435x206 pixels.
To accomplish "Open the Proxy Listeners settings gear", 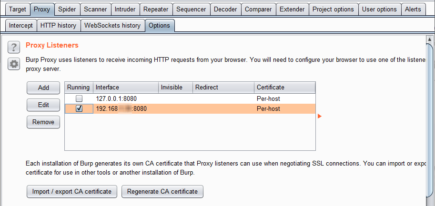I will click(x=14, y=64).
